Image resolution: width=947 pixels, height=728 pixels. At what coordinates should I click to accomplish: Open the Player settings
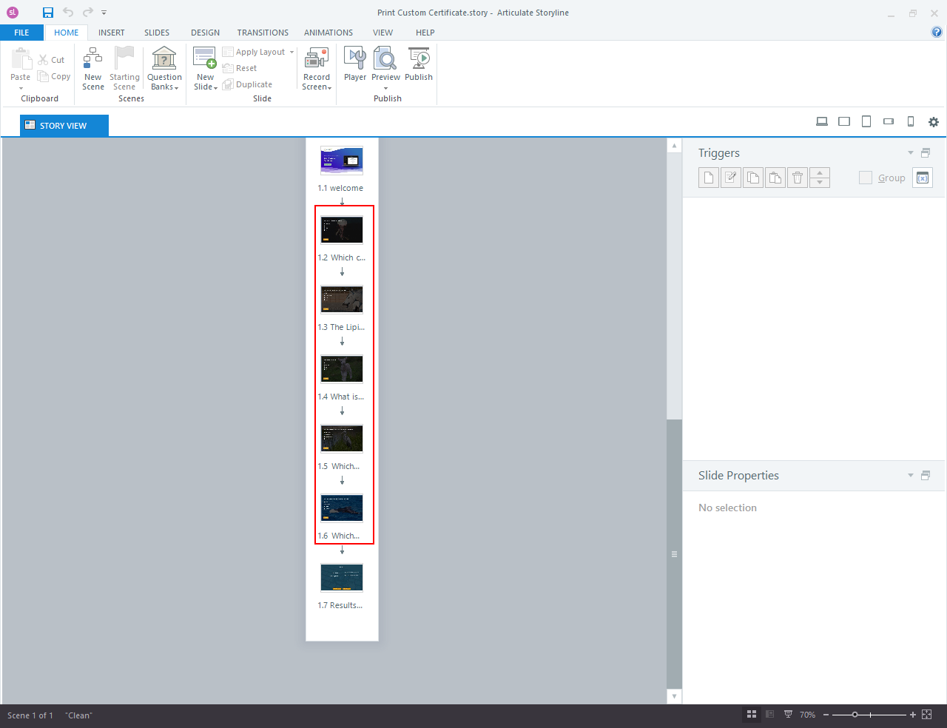point(354,65)
